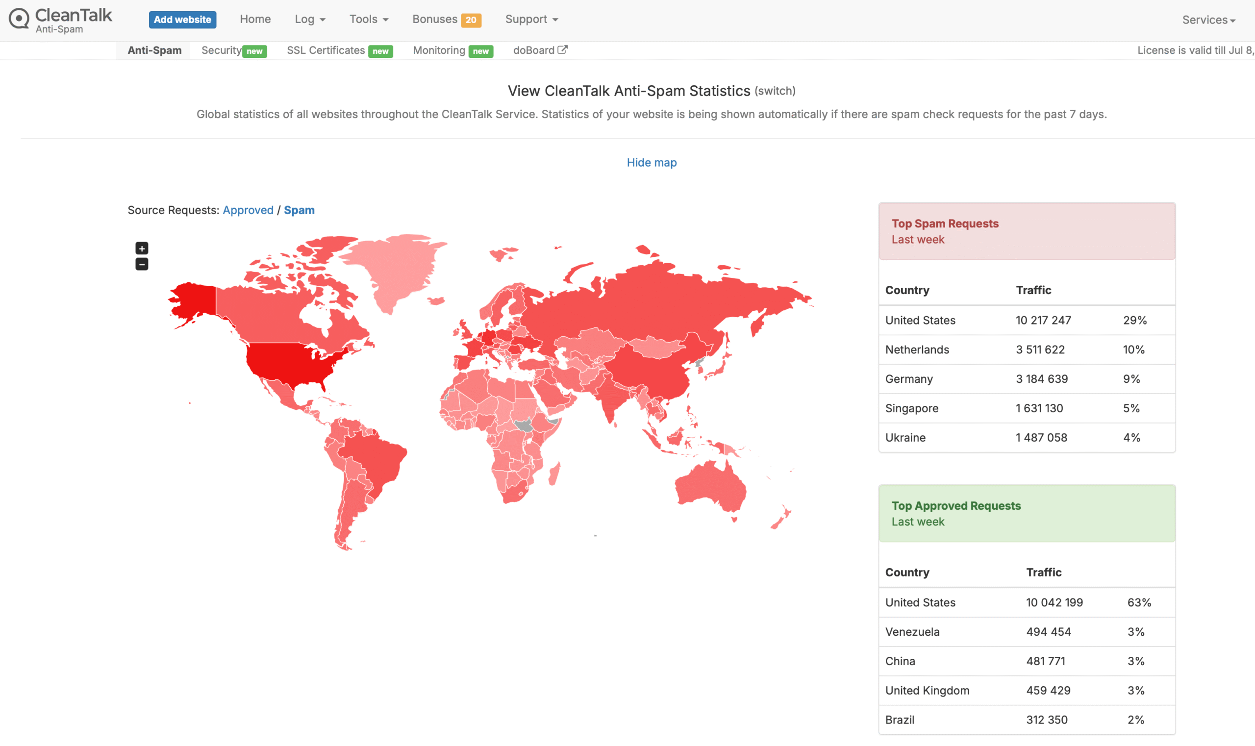This screenshot has height=746, width=1255.
Task: Click the Add website button
Action: click(182, 20)
